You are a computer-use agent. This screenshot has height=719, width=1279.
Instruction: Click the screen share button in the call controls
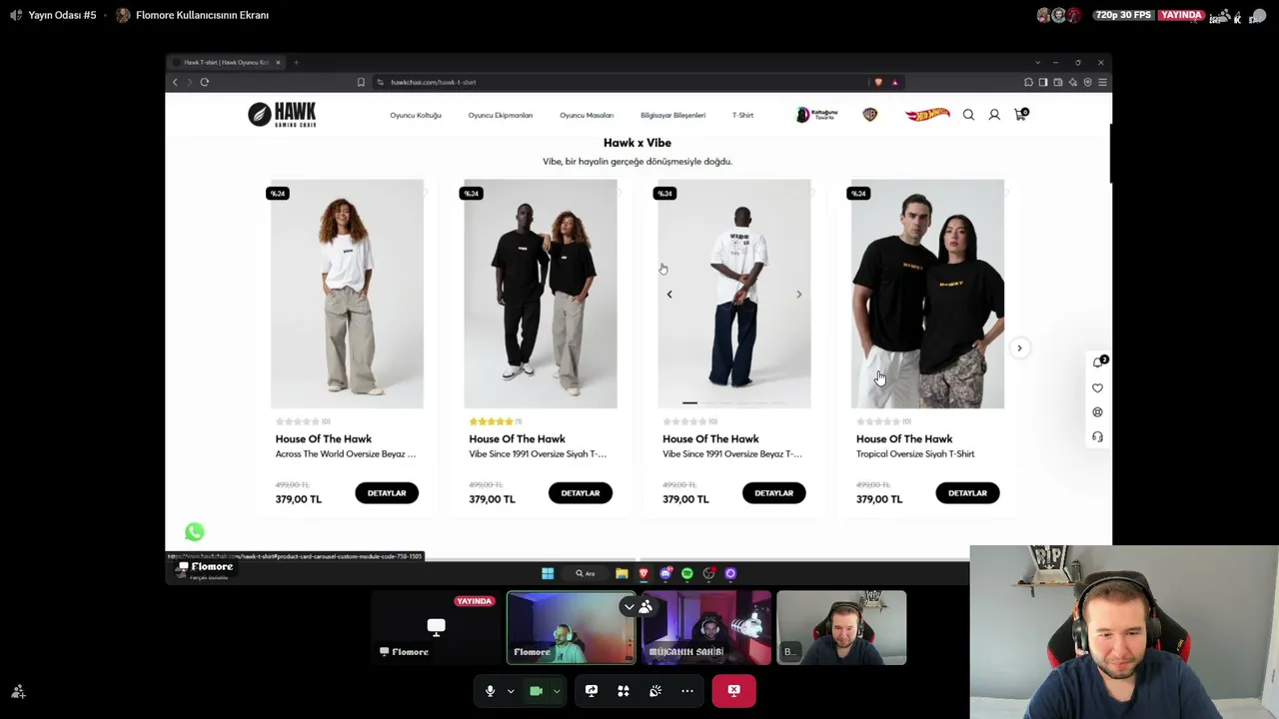pyautogui.click(x=592, y=690)
